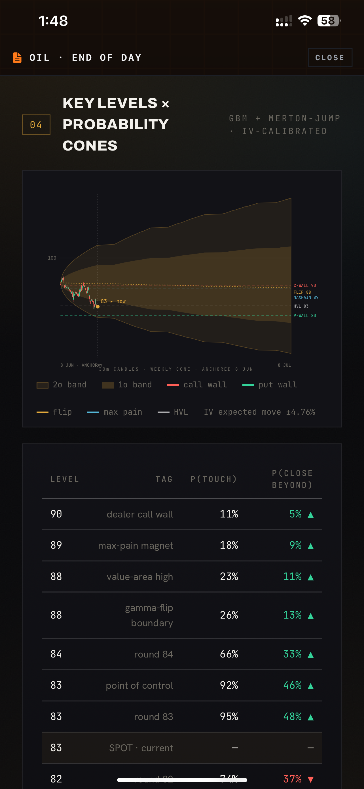Click the 04 section number badge

tap(36, 125)
